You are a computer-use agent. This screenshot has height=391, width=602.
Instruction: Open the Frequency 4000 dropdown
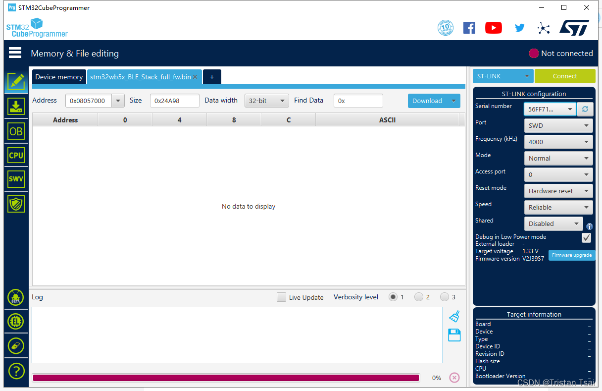click(x=558, y=142)
